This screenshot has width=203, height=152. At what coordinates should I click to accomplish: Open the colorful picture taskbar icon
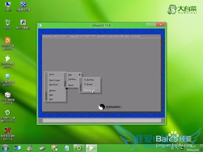click(54, 148)
